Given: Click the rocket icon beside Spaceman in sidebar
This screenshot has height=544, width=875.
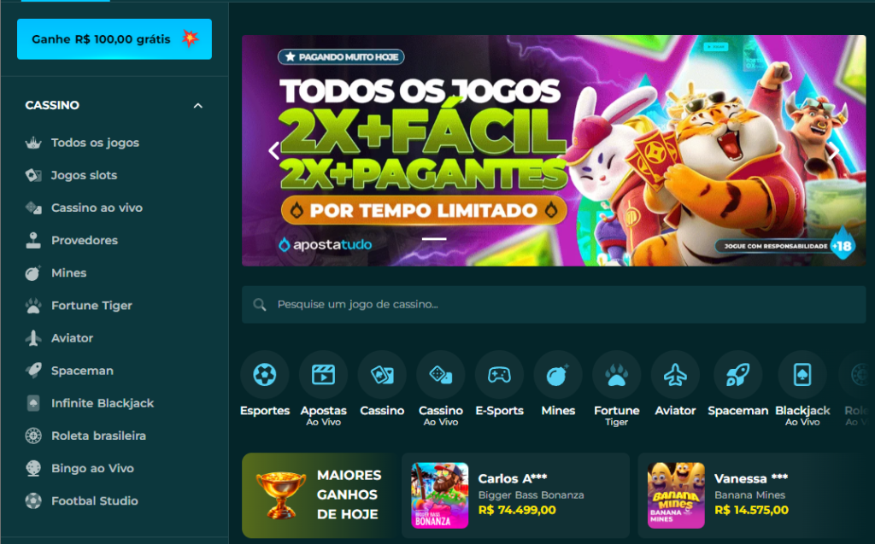Looking at the screenshot, I should coord(33,371).
